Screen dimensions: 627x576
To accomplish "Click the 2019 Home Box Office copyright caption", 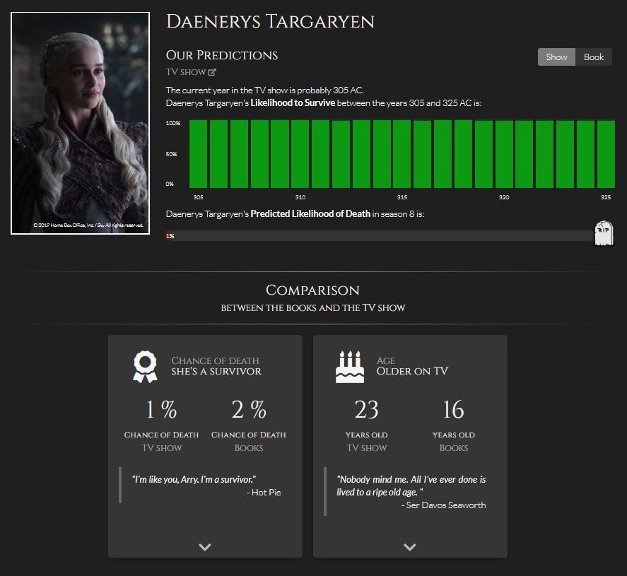I will point(88,225).
